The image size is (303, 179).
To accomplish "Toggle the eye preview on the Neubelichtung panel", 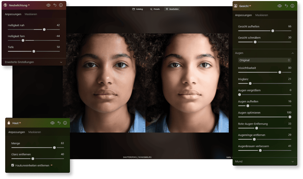I will [x=48, y=5].
